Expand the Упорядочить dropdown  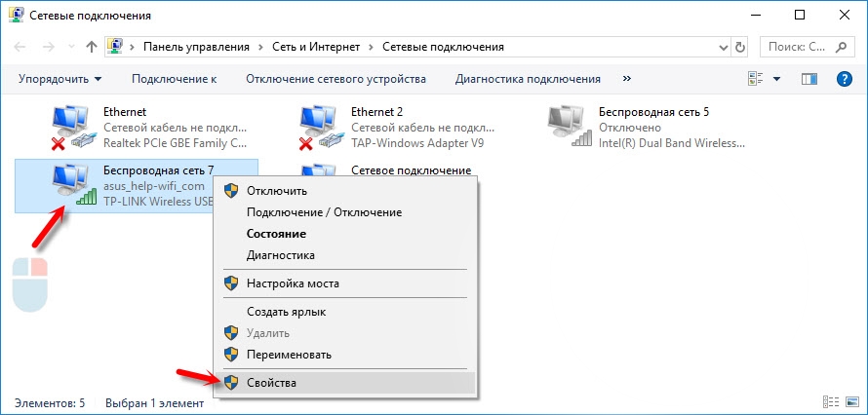click(59, 79)
